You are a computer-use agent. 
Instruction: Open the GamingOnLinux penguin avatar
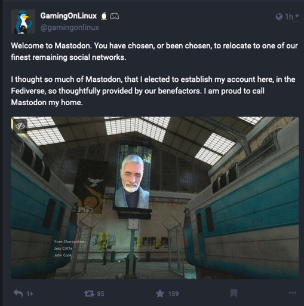pyautogui.click(x=23, y=22)
